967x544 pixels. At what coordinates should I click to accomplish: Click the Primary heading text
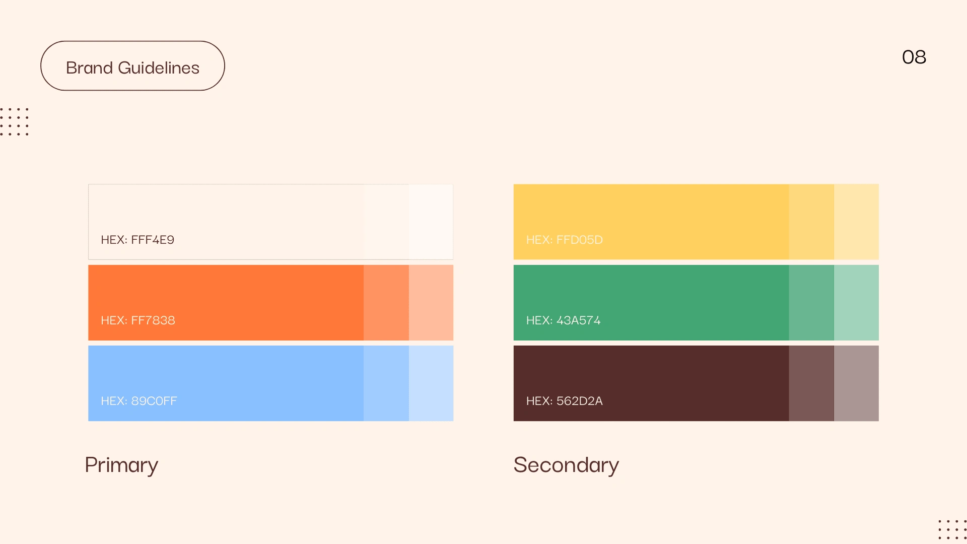(121, 465)
